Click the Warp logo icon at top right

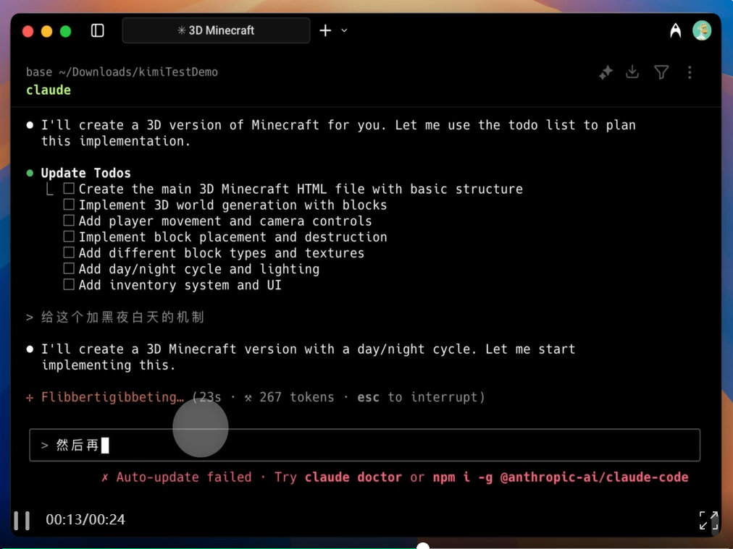(676, 31)
